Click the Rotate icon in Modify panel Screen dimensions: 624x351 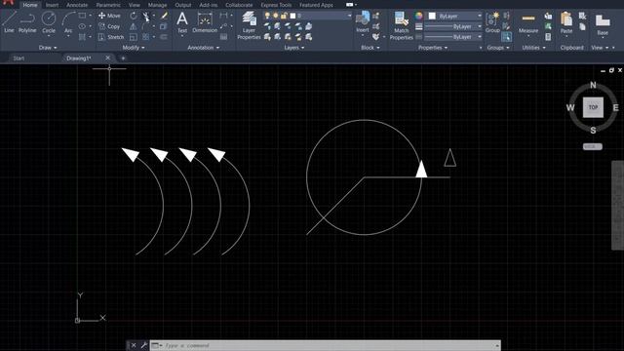tap(134, 16)
